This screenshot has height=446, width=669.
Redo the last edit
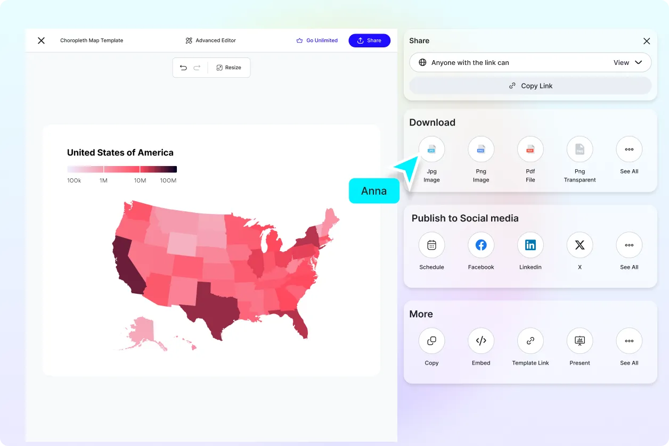click(x=197, y=68)
